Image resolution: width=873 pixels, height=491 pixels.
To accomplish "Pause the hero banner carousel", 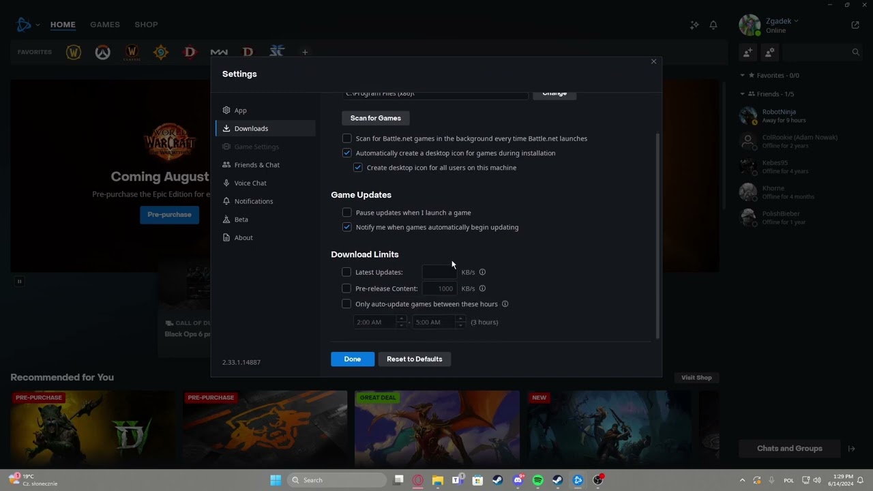I will click(19, 281).
